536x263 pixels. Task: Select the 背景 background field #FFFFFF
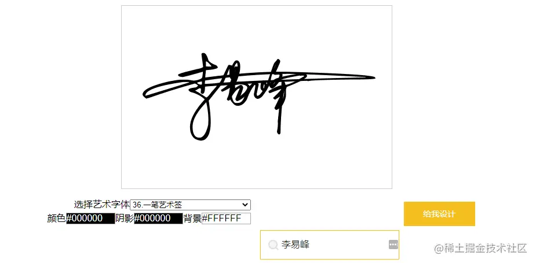tap(227, 218)
